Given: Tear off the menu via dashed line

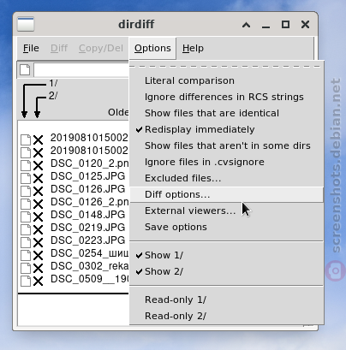Looking at the screenshot, I should point(226,67).
